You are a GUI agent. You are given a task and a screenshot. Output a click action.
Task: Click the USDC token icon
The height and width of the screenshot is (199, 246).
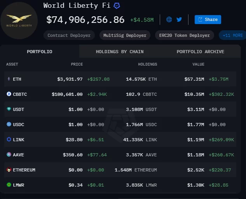click(x=9, y=125)
